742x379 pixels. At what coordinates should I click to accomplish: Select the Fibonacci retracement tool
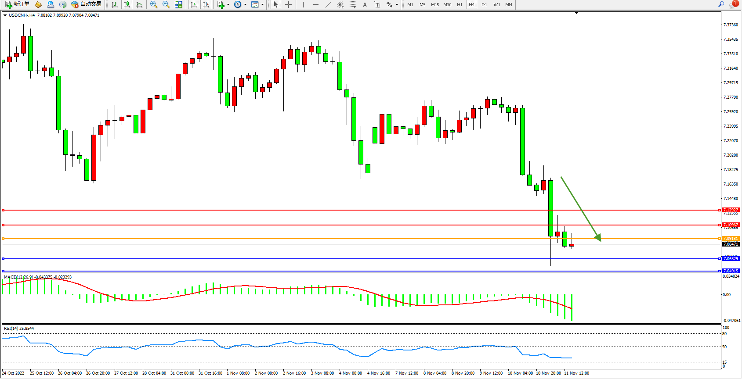pos(352,4)
